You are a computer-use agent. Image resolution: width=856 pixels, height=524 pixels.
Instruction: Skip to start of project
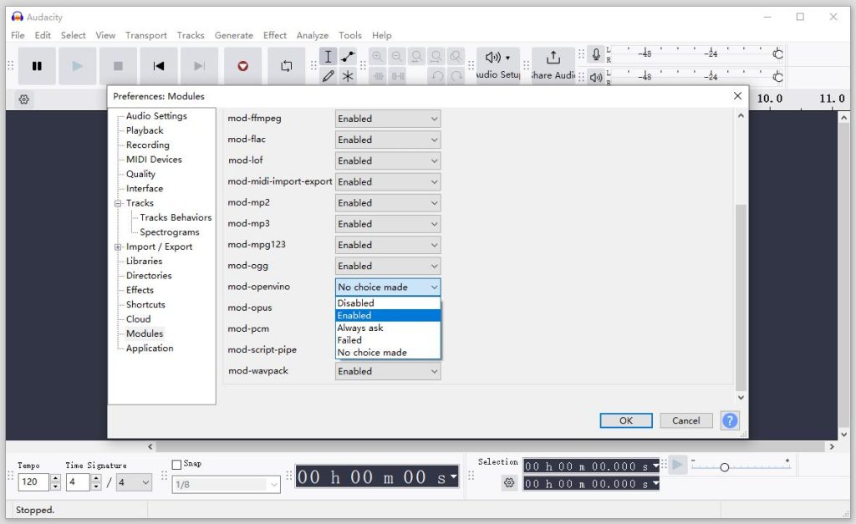(158, 66)
